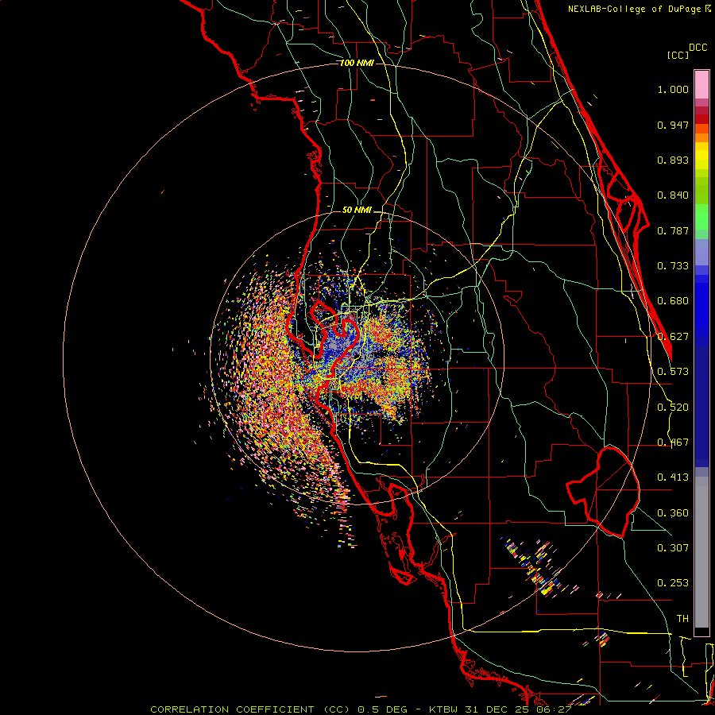
Task: Click the 0.840 legend value
Action: [x=673, y=195]
